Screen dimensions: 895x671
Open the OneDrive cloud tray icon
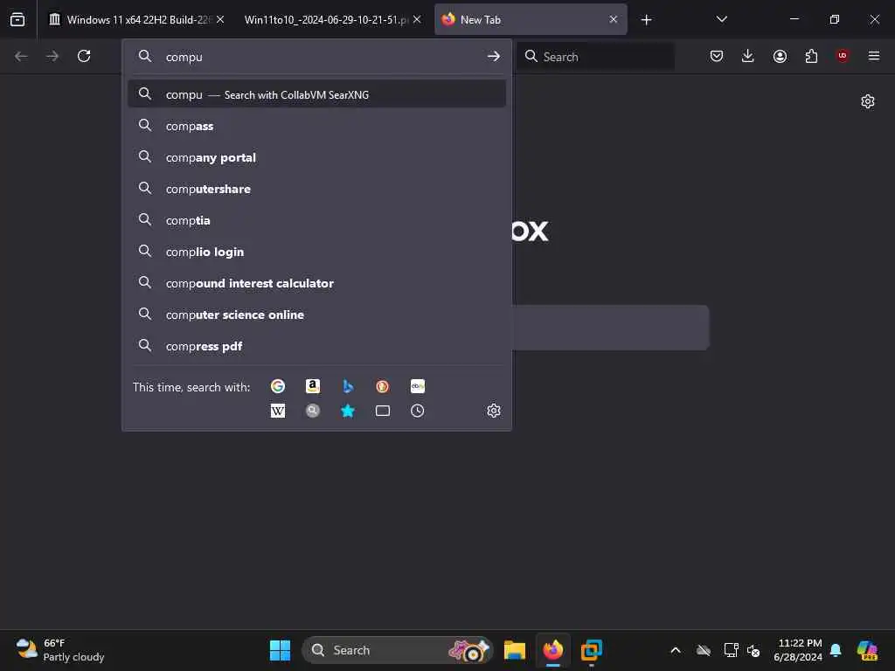(704, 650)
